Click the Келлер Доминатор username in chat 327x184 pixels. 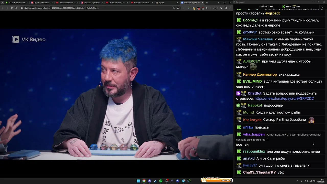pos(260,74)
